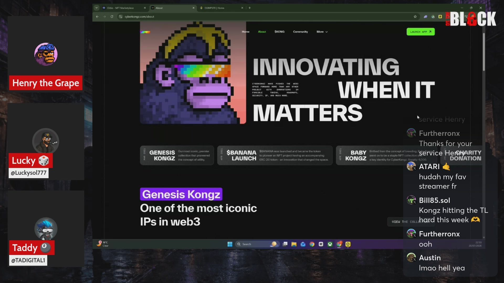Open the new tab plus button
Screen dimensions: 504x283
point(250,8)
